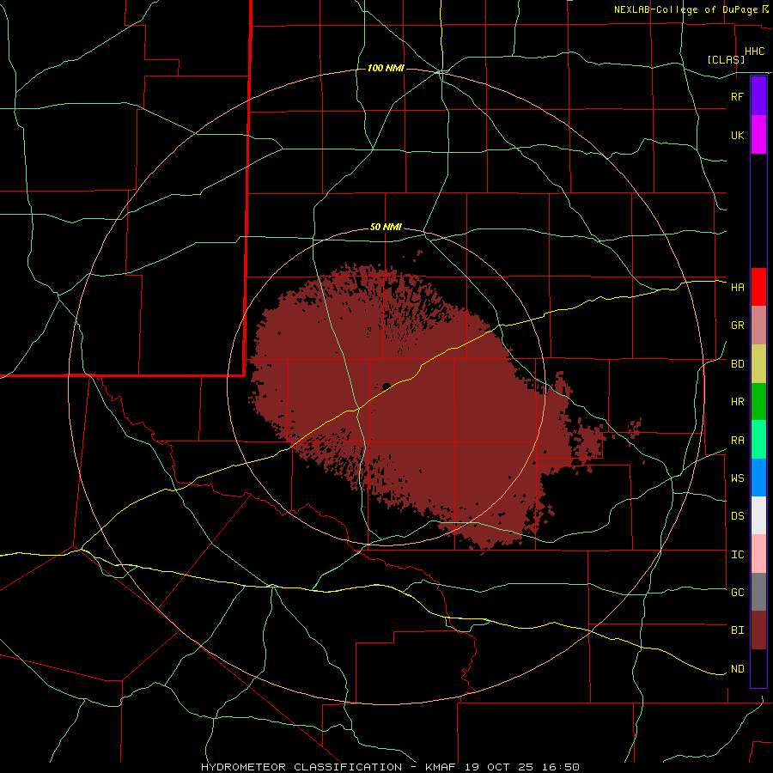Click the HA red legend swatch
The image size is (773, 773).
coord(758,287)
